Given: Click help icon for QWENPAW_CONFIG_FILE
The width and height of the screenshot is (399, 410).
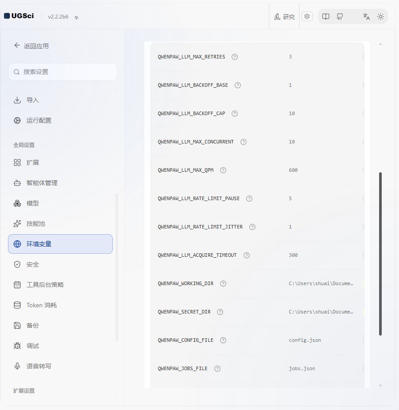Looking at the screenshot, I should [x=223, y=340].
